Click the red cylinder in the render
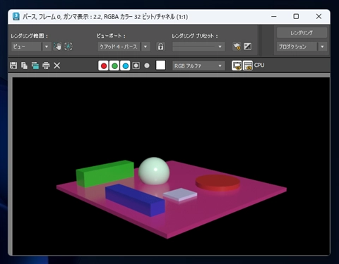Screen dimensions: 339x264 [218, 182]
